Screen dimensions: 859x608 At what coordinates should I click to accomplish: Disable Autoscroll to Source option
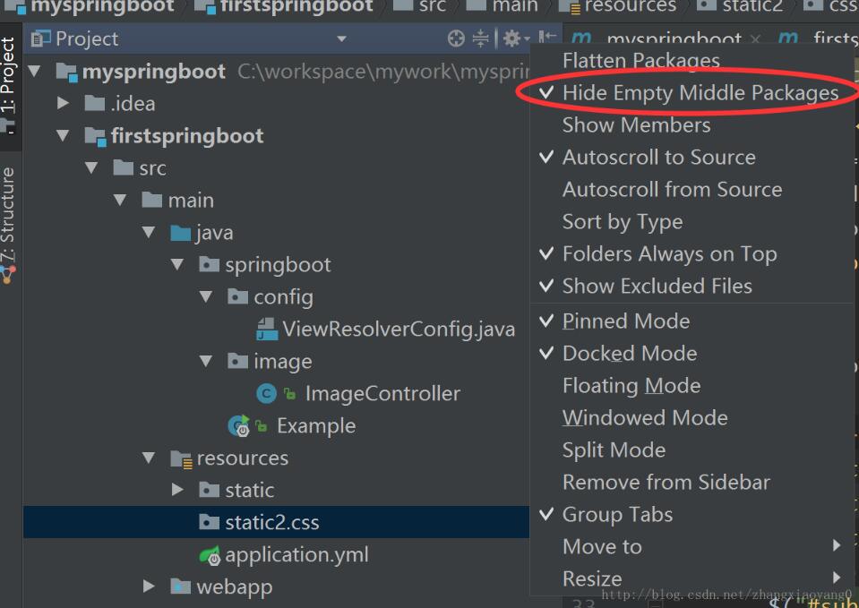click(x=658, y=158)
